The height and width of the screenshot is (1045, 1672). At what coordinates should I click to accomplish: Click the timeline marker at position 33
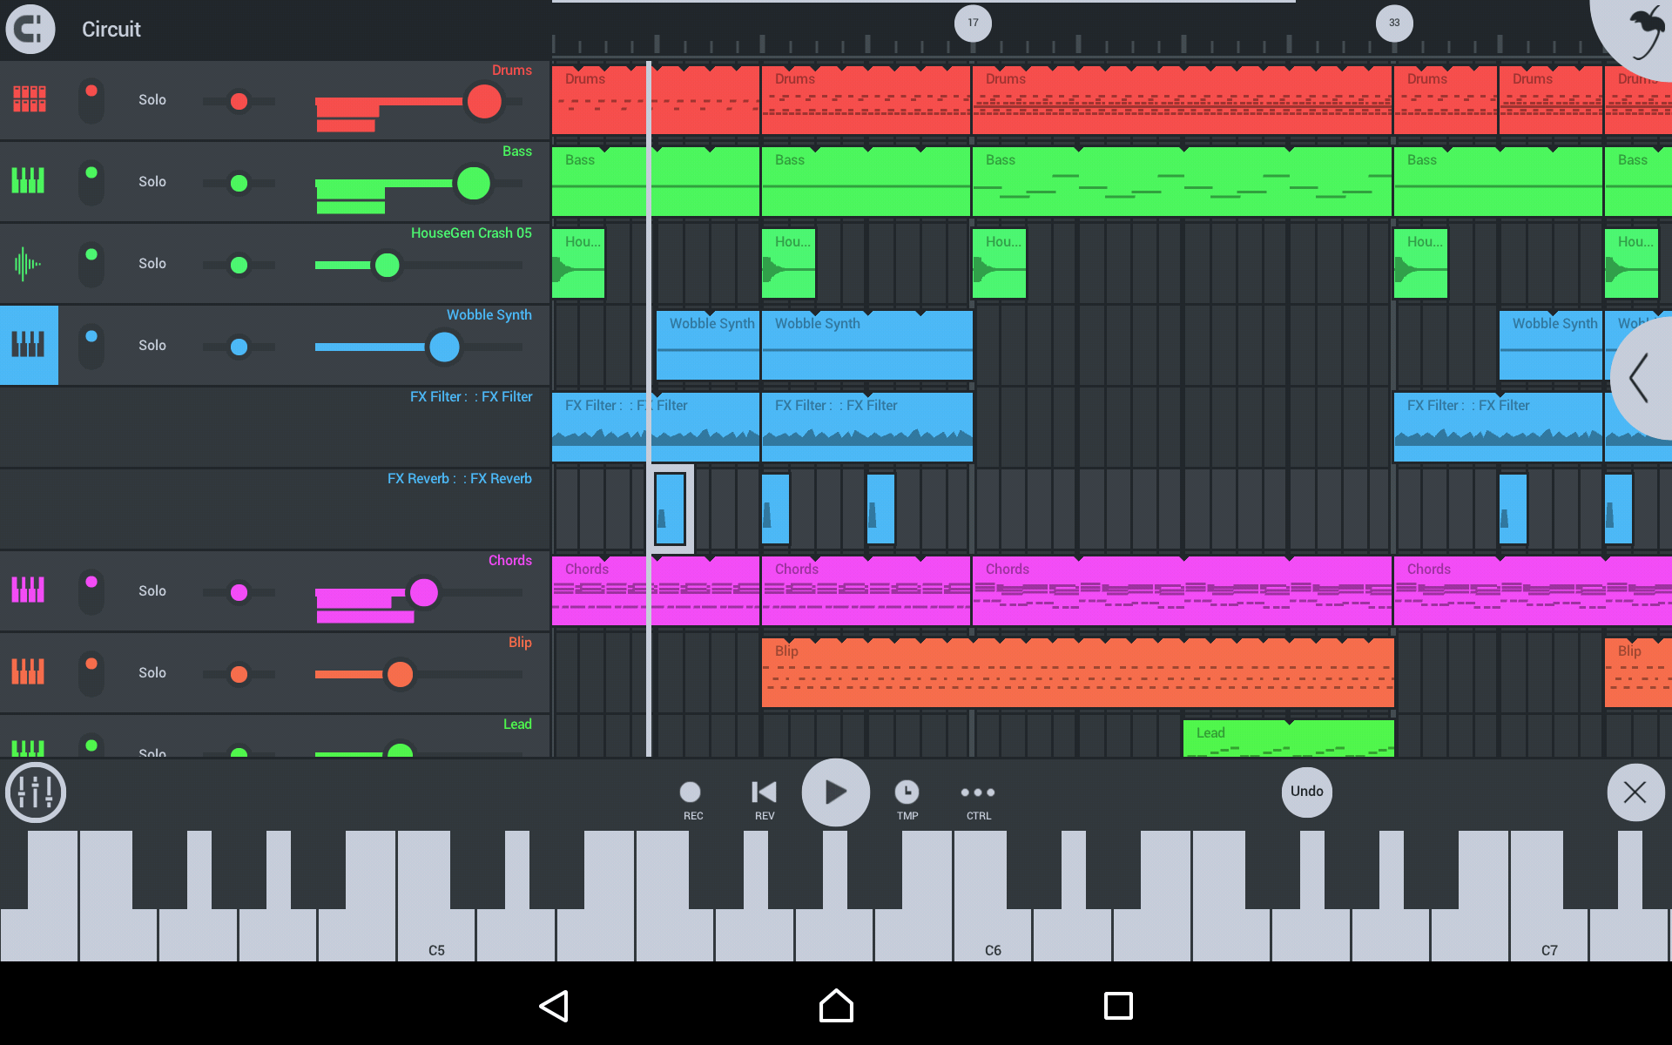point(1392,22)
